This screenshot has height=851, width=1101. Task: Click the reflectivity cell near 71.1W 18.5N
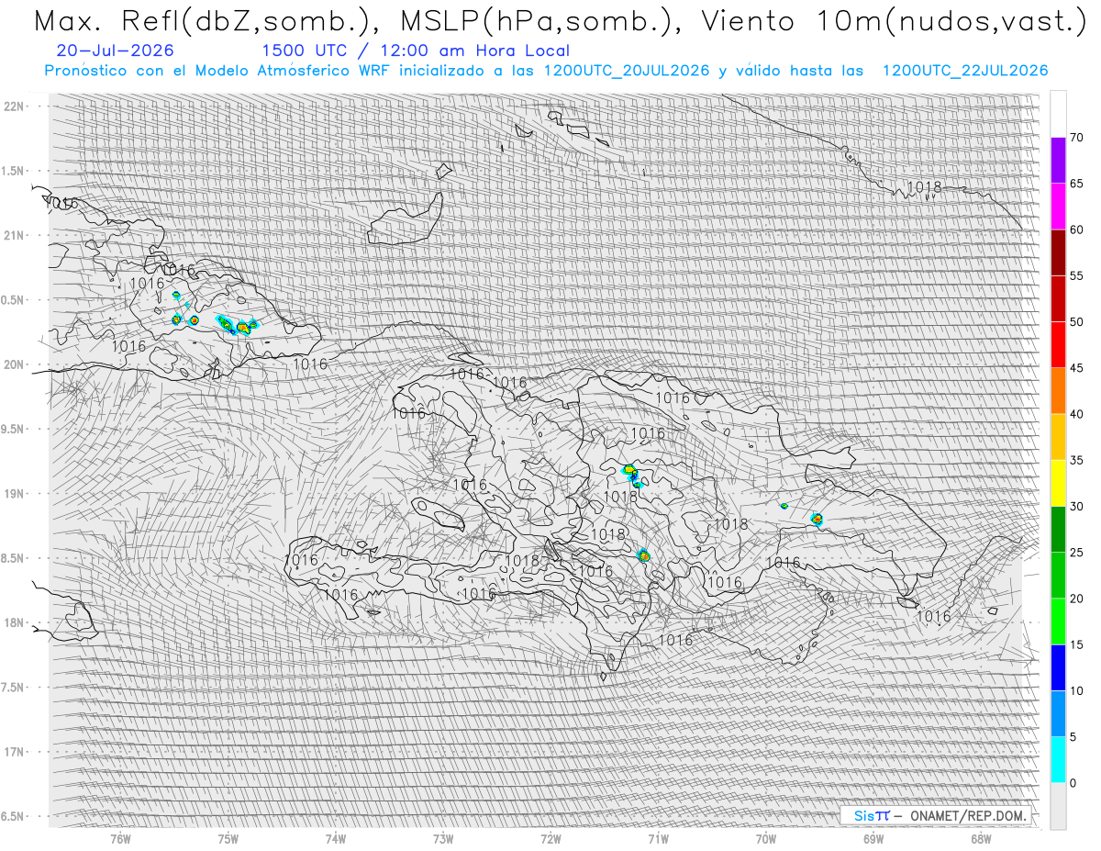[643, 555]
